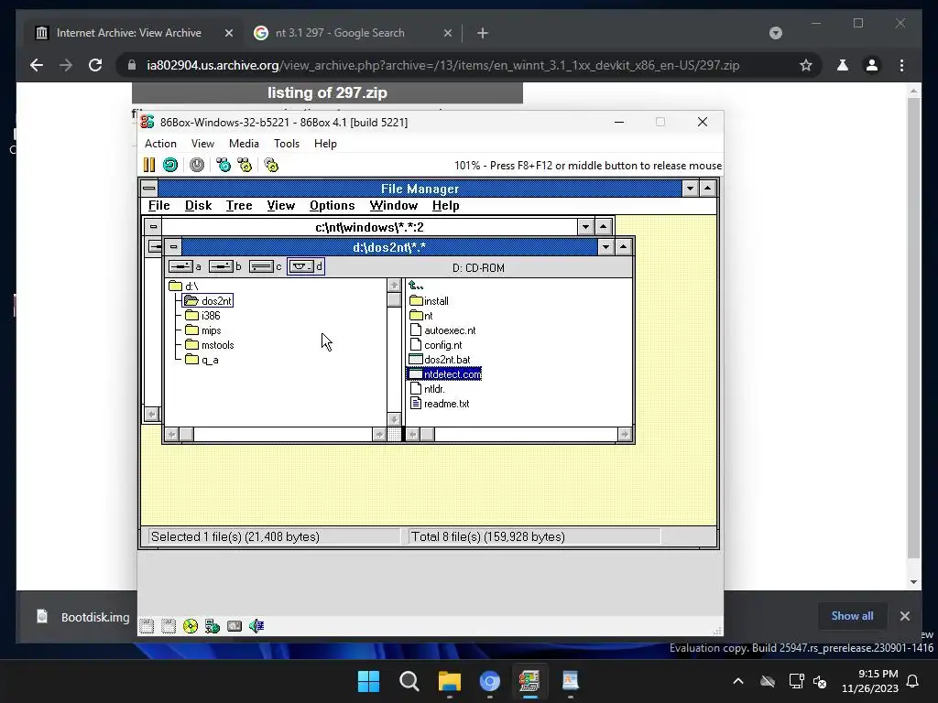Click network status bar icon

213,626
